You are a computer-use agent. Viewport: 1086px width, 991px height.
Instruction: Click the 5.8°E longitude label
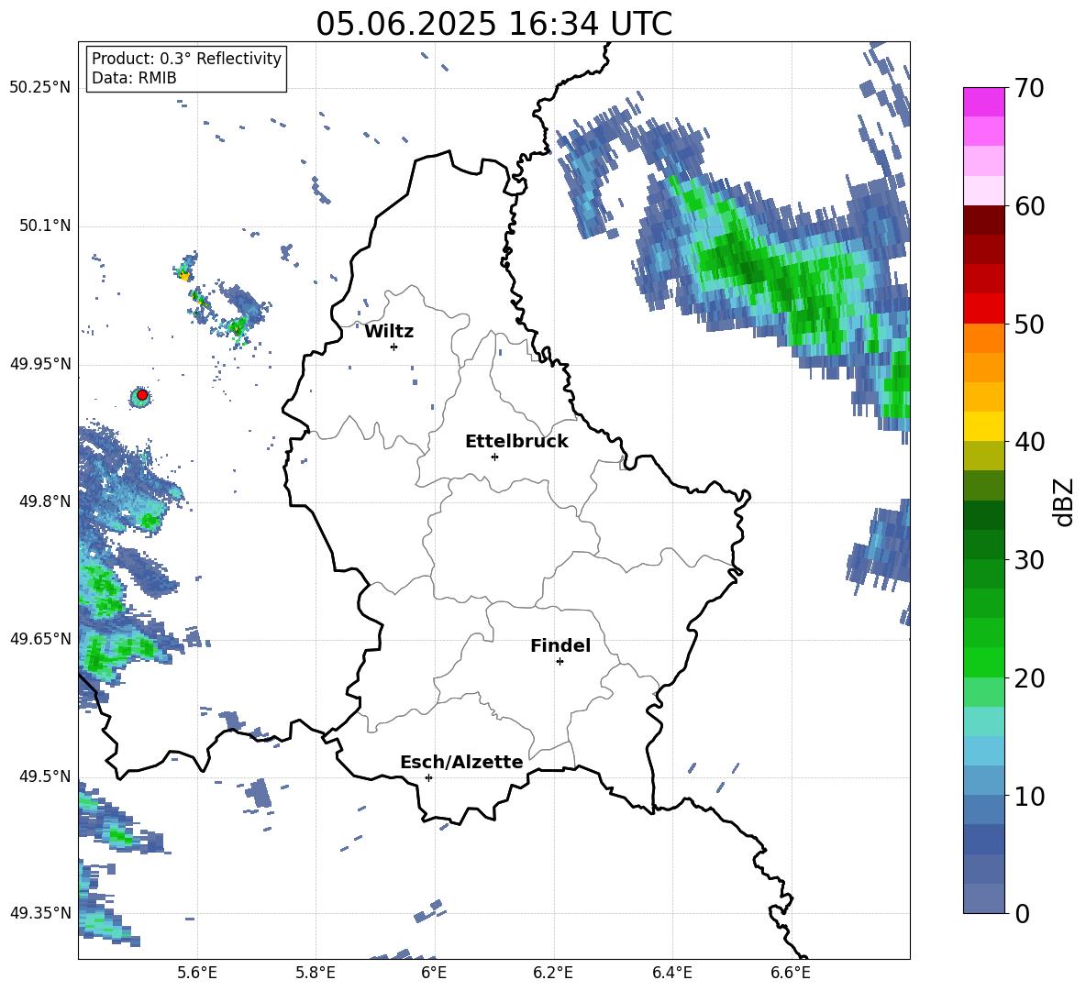point(316,973)
